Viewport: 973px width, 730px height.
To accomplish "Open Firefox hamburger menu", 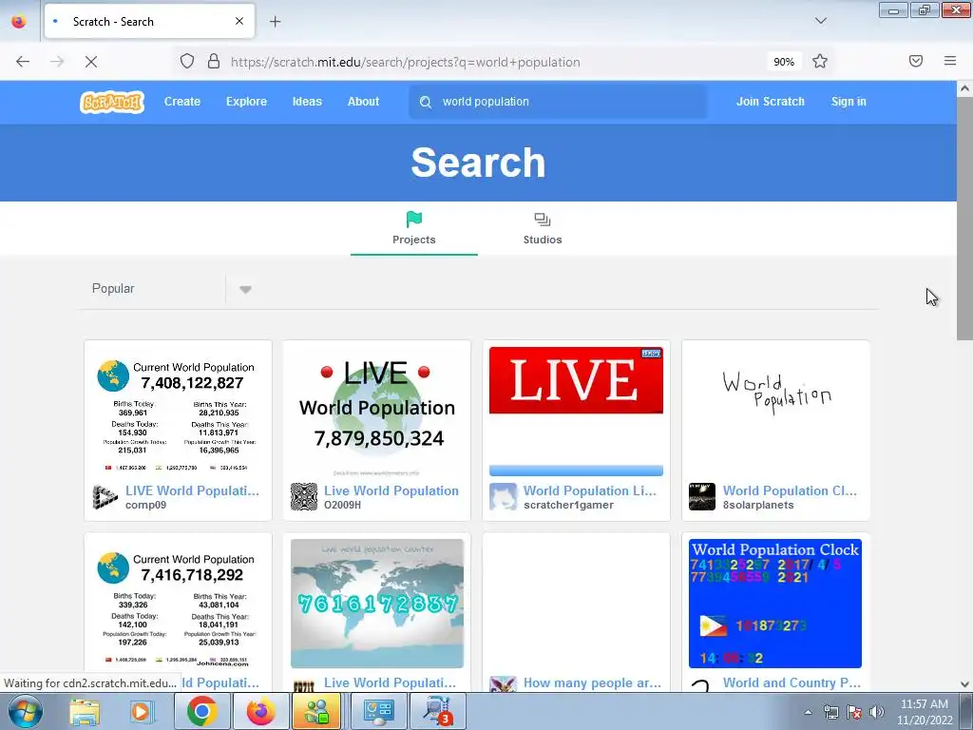I will tap(950, 61).
